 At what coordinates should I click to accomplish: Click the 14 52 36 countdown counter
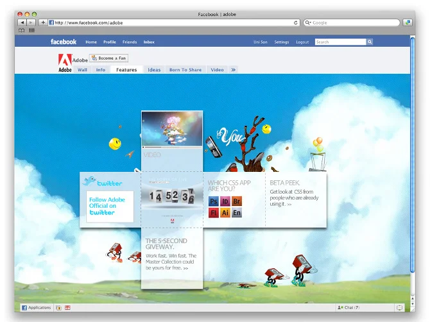pos(172,196)
